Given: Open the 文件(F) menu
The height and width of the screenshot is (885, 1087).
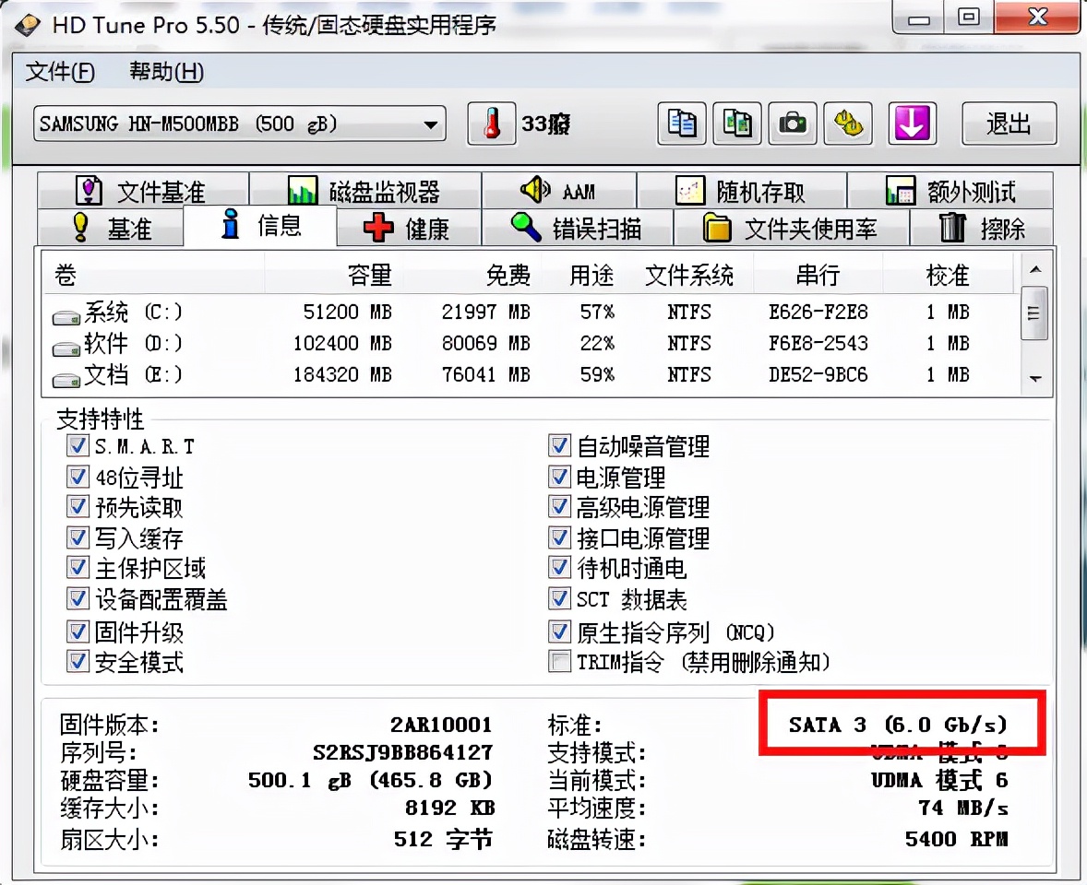Looking at the screenshot, I should (59, 73).
